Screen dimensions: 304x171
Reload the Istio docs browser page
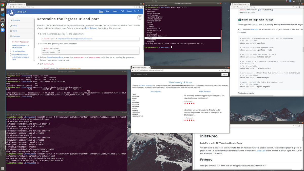tap(13, 7)
